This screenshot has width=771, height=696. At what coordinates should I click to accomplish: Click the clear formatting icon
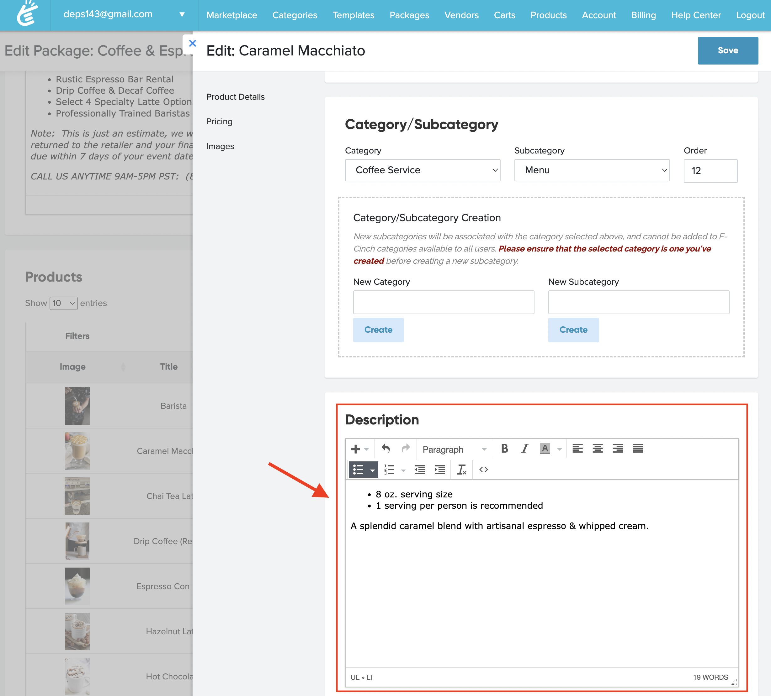[x=462, y=470]
